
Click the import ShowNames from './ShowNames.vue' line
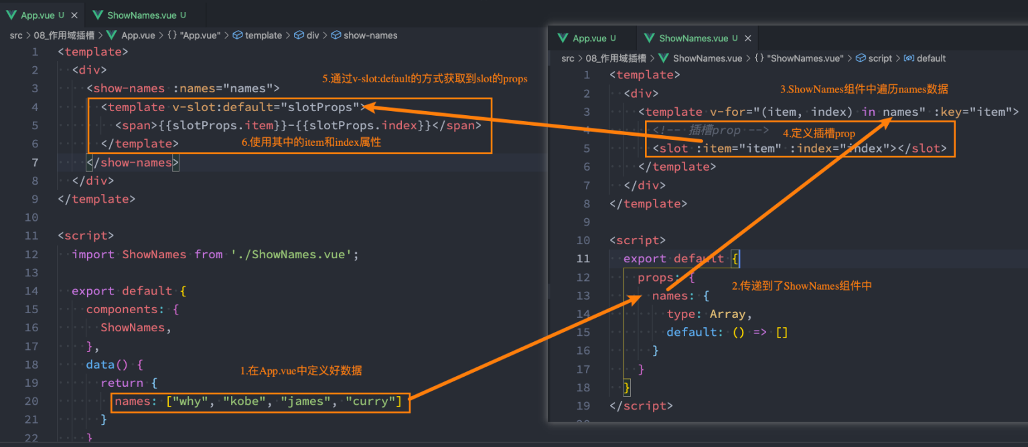[x=216, y=254]
